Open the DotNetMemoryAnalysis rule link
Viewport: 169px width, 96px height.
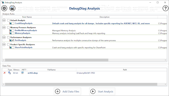(26, 30)
